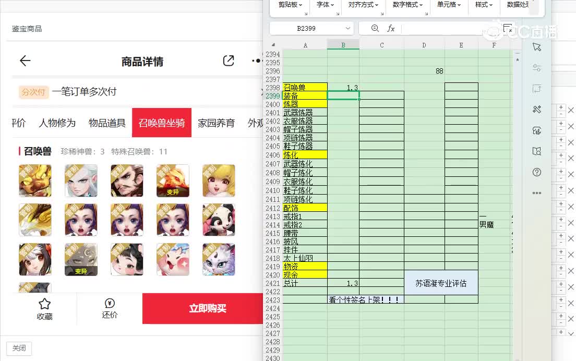Switch to the 物品道具 tab

pos(107,123)
